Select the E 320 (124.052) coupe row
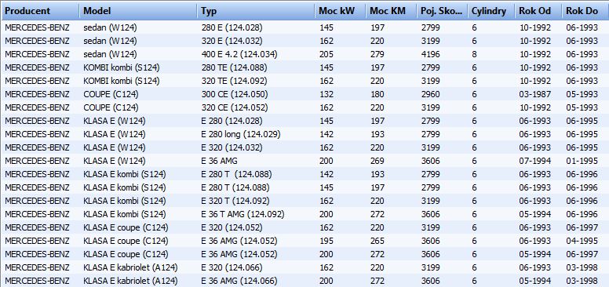This screenshot has height=287, width=609. 304,227
